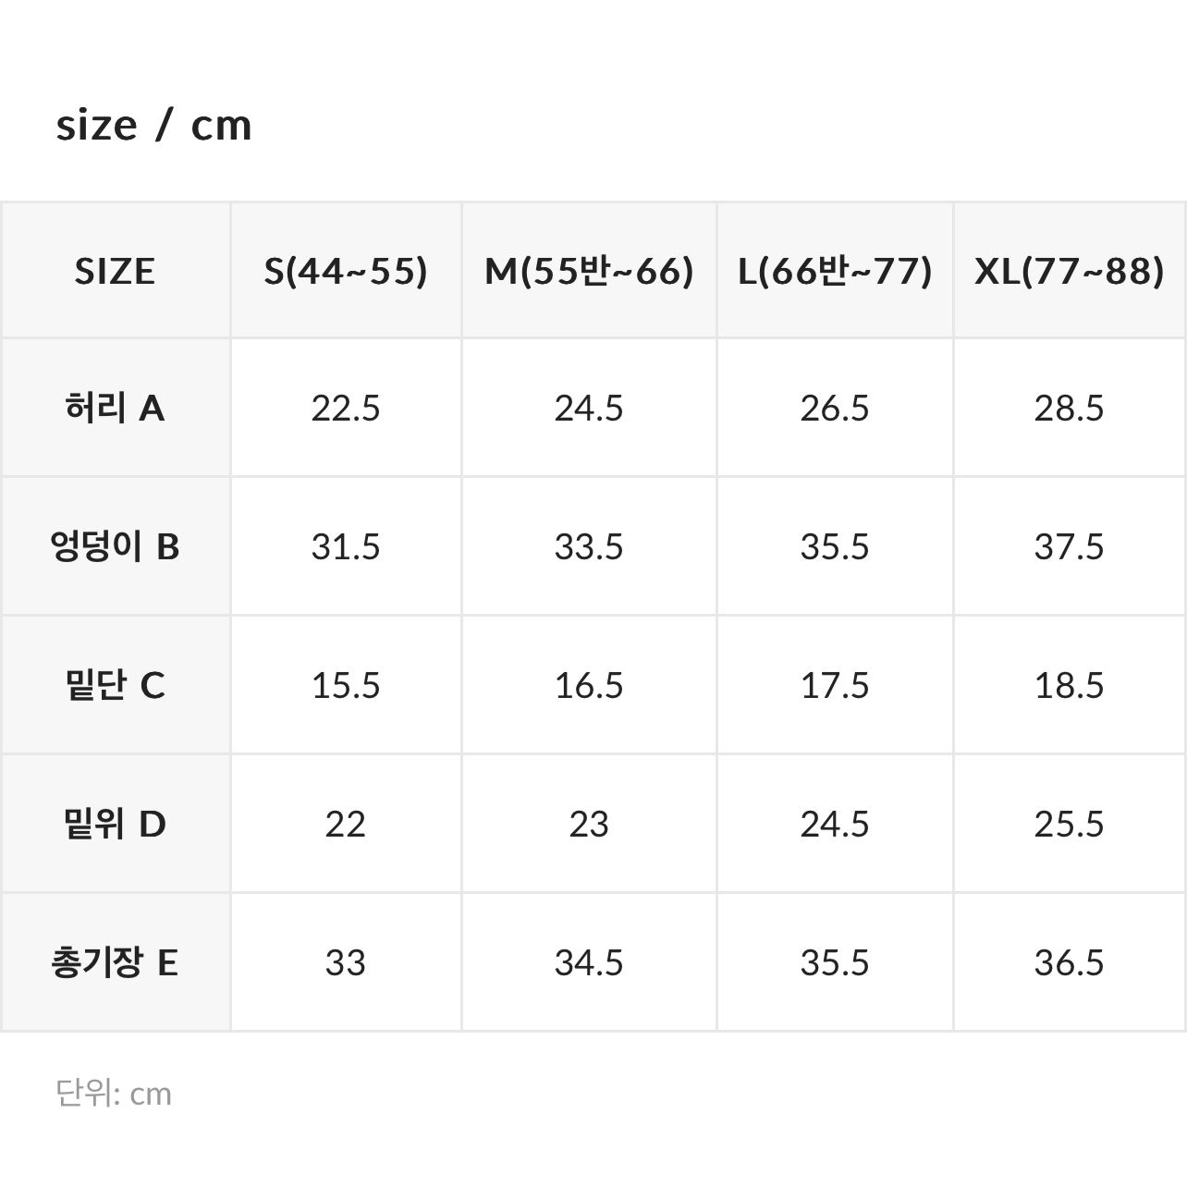Select the XL(77~88) column header
Viewport: 1187px width, 1187px height.
point(1069,271)
